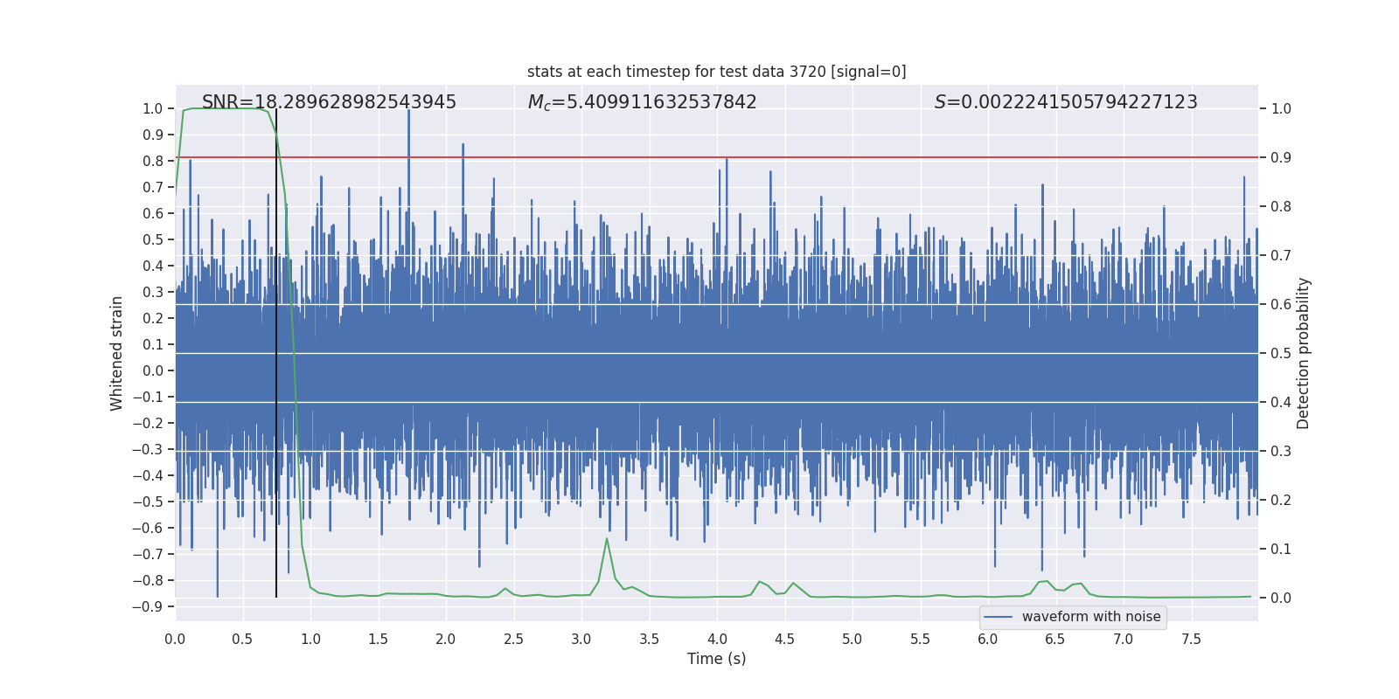Click the 'Time (s)' x-axis label
The width and height of the screenshot is (1399, 699).
click(716, 659)
